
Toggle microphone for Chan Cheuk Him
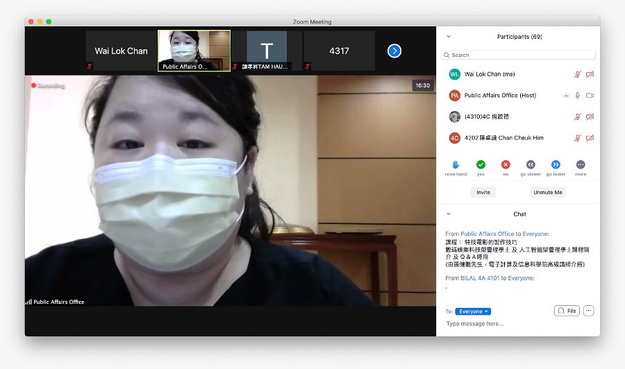[x=577, y=138]
